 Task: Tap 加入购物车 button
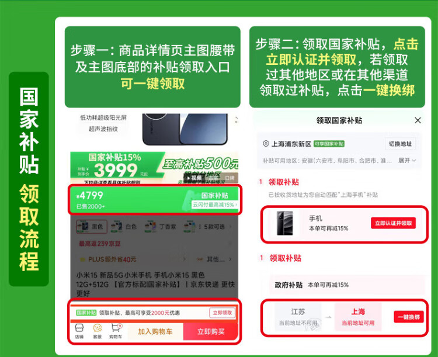click(155, 331)
